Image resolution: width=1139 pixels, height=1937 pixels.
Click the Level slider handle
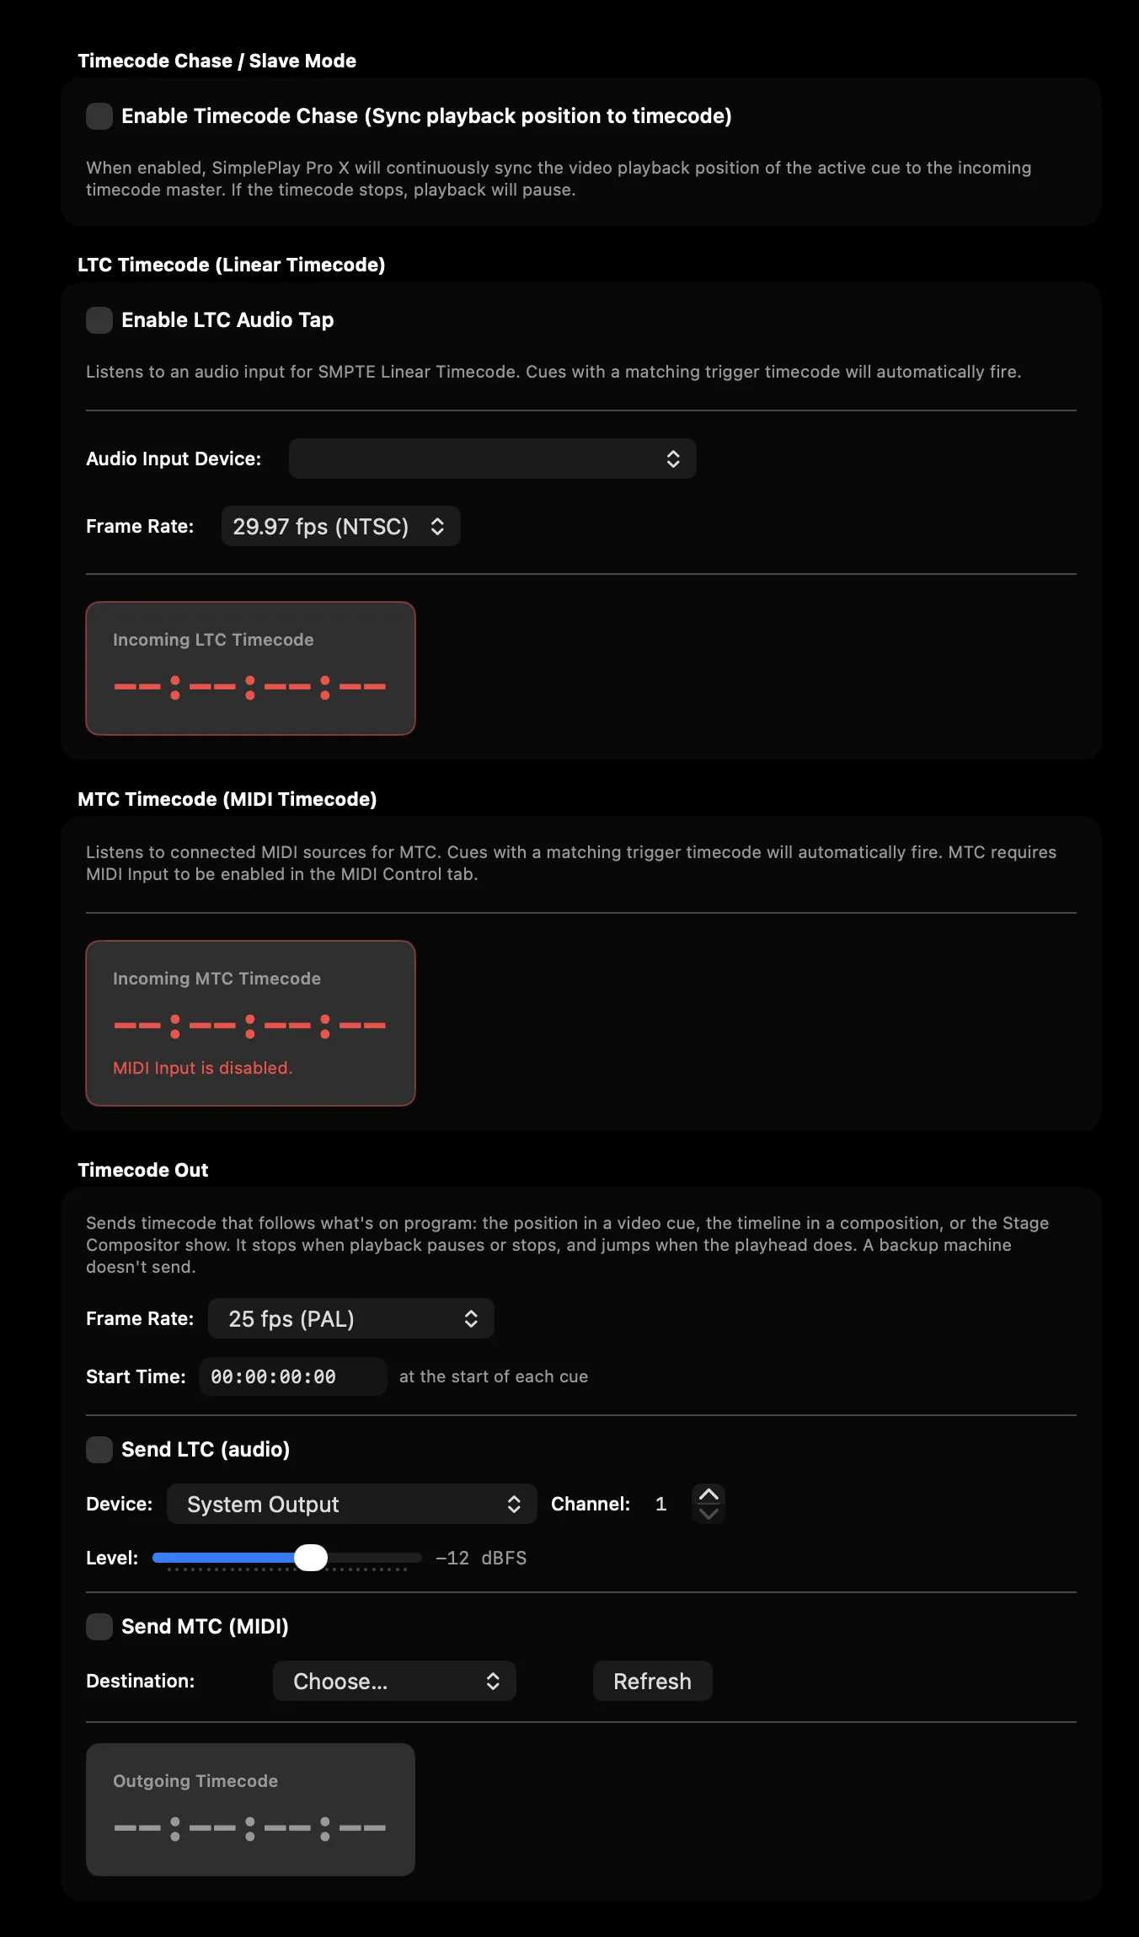click(x=311, y=1558)
